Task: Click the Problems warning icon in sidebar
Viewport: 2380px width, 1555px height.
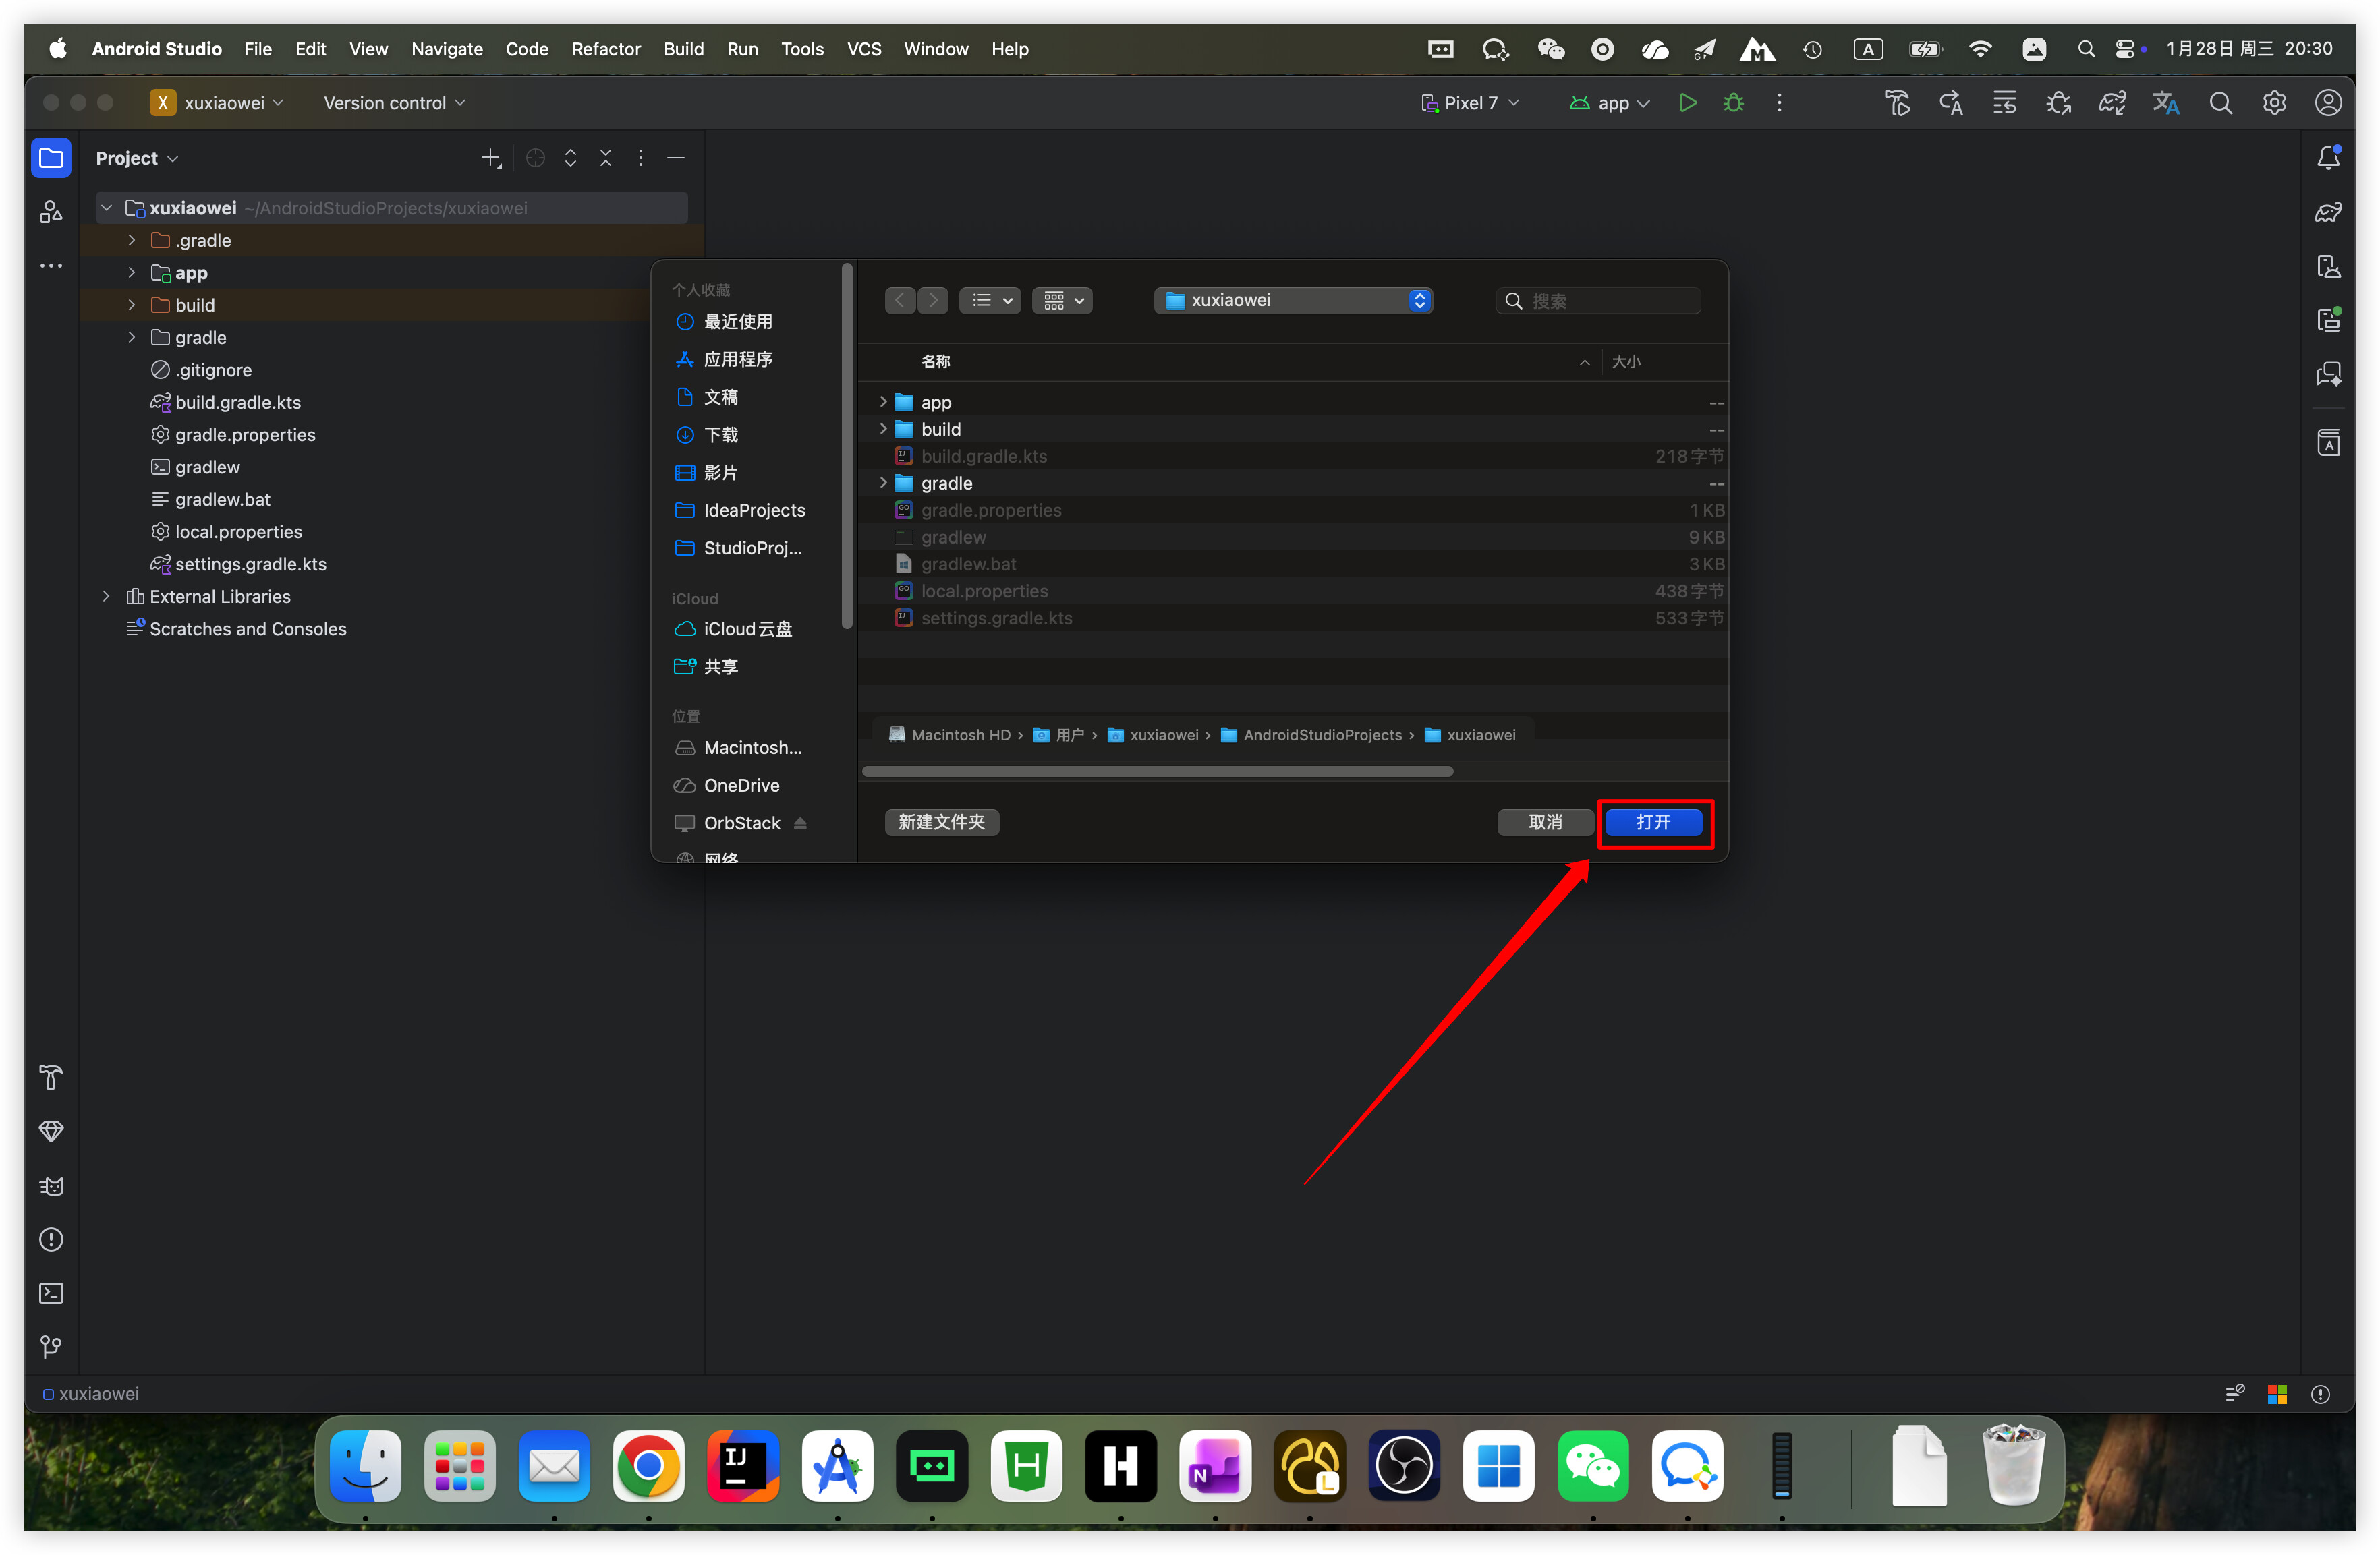Action: coord(51,1239)
